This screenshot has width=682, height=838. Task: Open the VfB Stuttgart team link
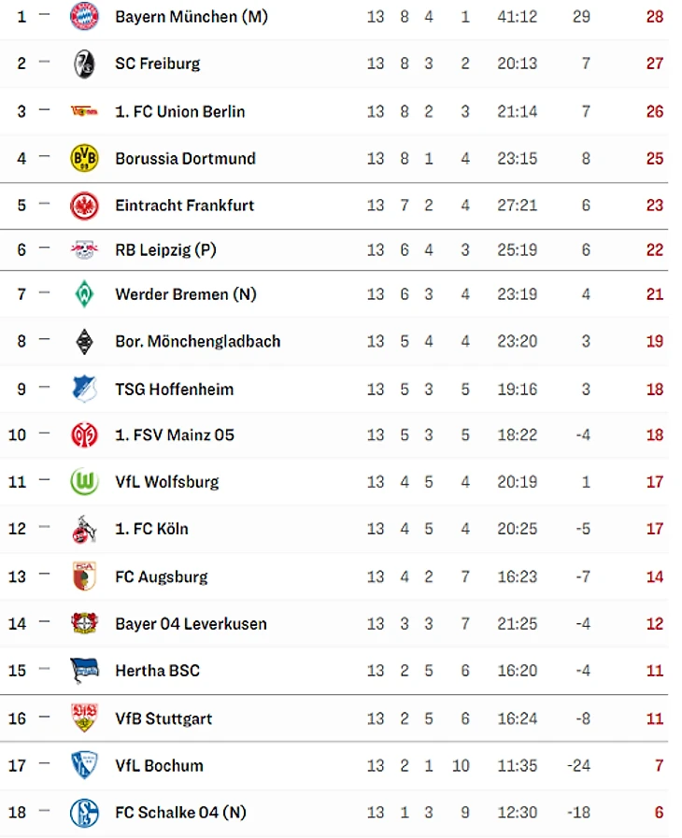pos(163,718)
